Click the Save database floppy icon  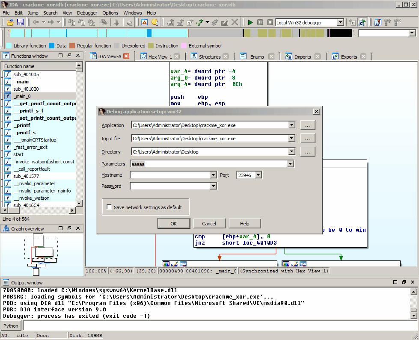20,22
